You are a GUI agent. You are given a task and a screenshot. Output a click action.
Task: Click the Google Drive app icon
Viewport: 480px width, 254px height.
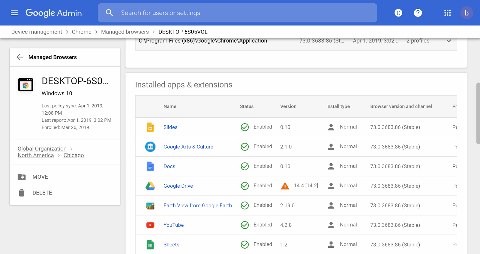(150, 186)
